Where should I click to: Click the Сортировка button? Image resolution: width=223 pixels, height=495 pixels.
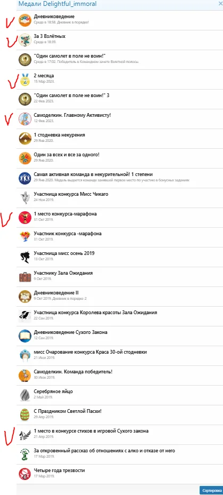tap(211, 491)
